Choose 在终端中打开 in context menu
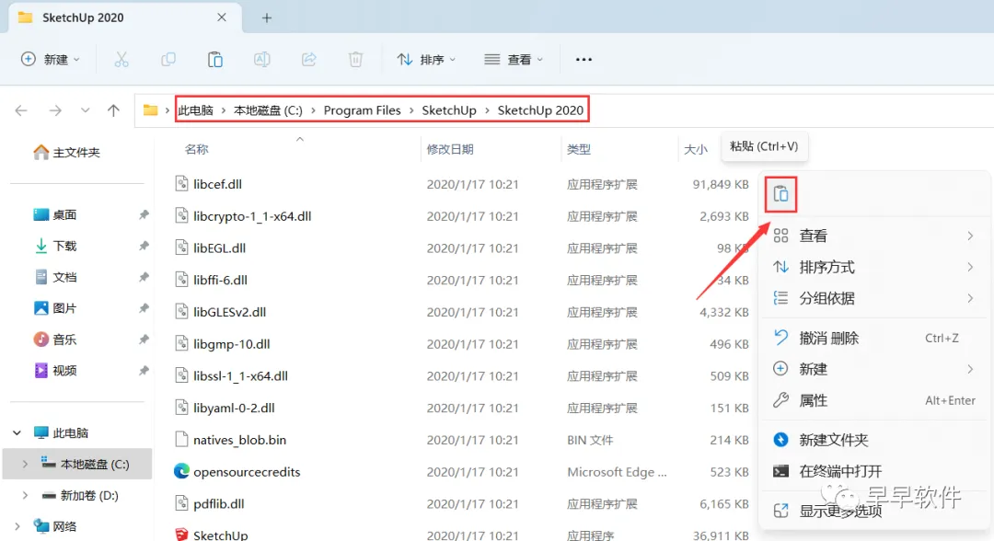 (873, 471)
